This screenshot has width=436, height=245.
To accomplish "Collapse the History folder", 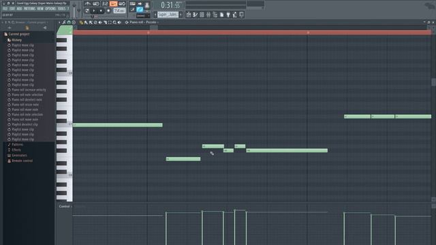I will [x=16, y=40].
